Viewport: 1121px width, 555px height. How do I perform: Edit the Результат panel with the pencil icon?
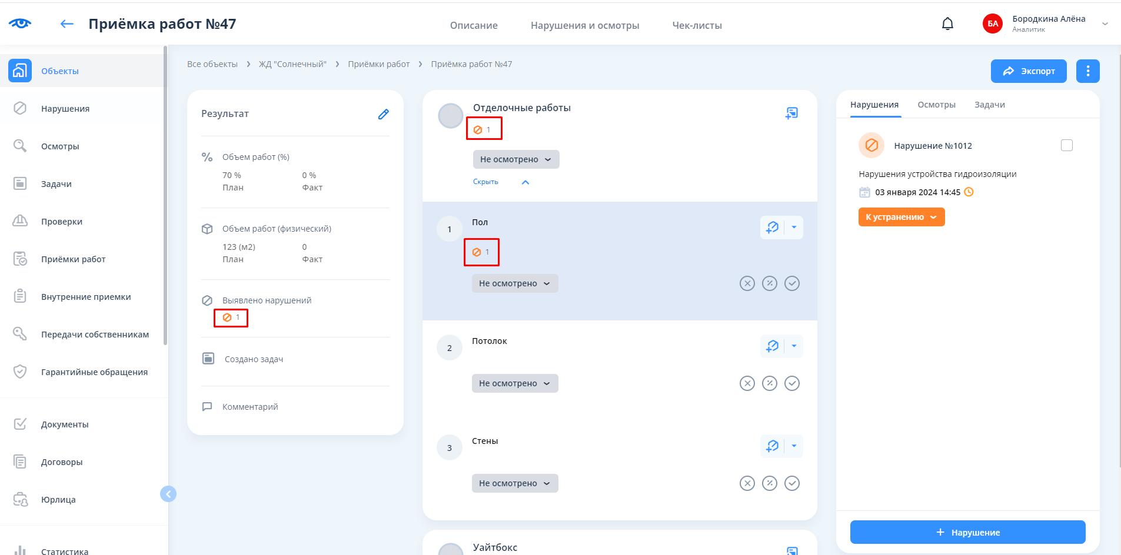point(383,114)
